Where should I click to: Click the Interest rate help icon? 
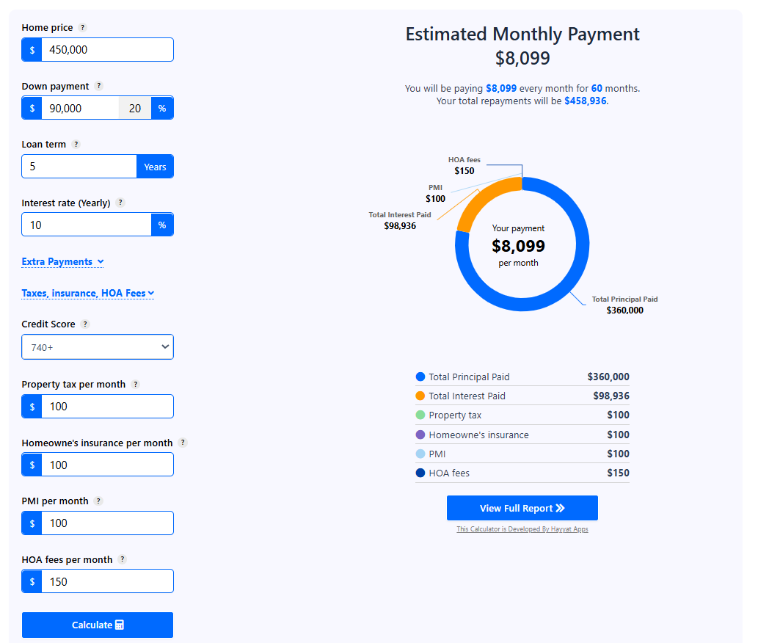click(x=120, y=203)
